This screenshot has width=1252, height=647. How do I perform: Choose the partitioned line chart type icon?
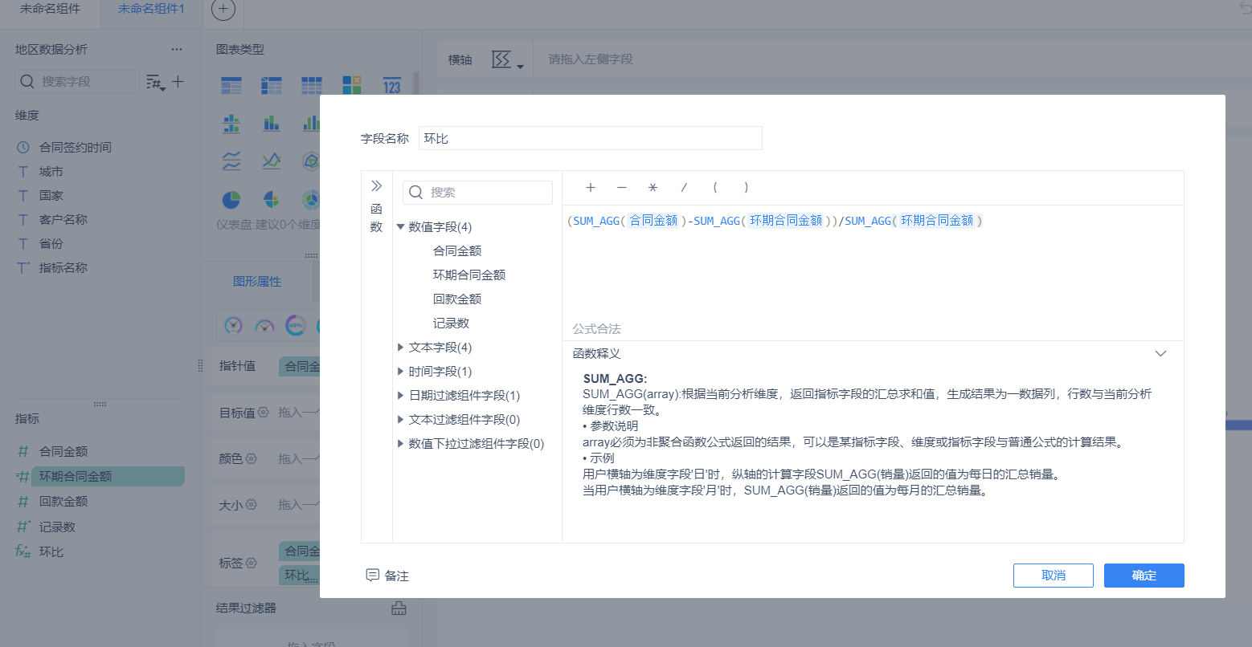(231, 161)
